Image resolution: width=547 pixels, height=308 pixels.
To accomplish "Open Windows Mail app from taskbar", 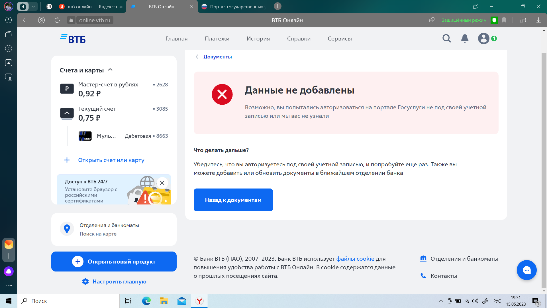I will 181,301.
